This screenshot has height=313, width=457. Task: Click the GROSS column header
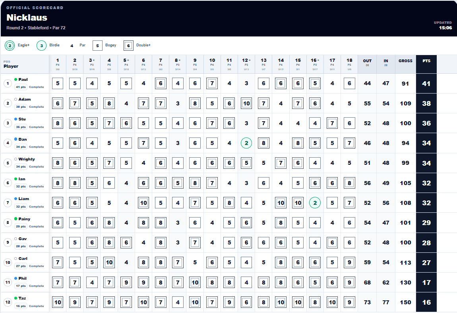point(405,64)
